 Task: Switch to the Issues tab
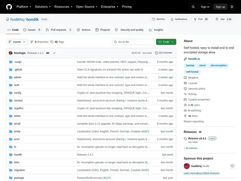[32, 30]
